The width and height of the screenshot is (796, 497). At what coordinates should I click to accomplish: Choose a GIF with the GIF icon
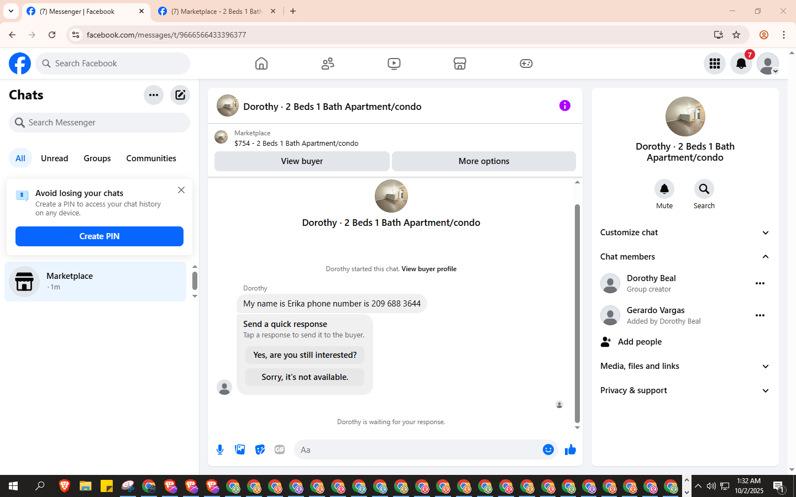[280, 450]
